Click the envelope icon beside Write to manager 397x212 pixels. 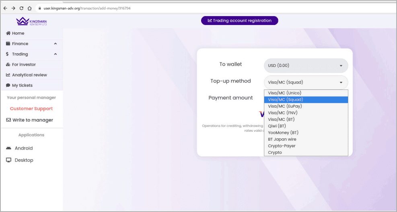tap(9, 120)
